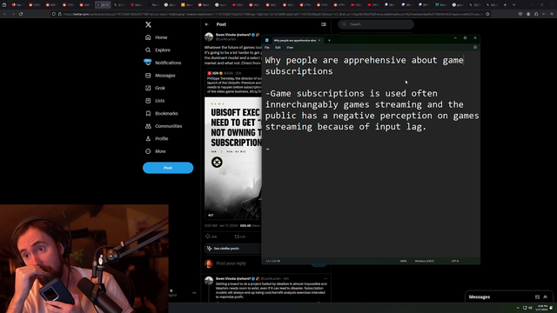Reload the page in the browser
The height and width of the screenshot is (313, 557).
click(21, 14)
